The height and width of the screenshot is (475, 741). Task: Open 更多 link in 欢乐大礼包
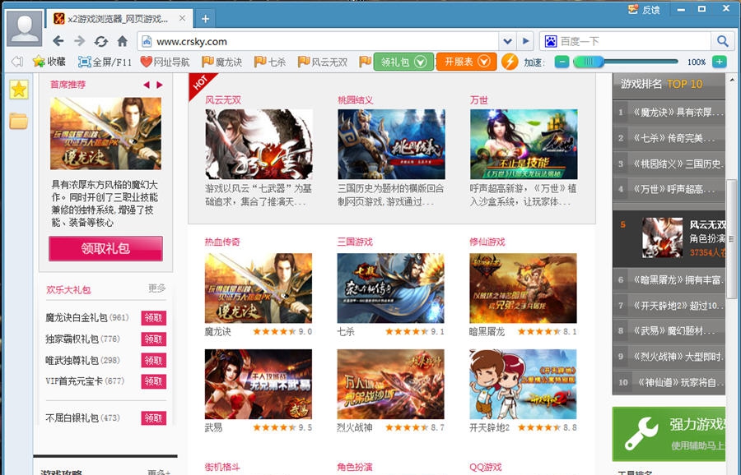click(x=157, y=288)
